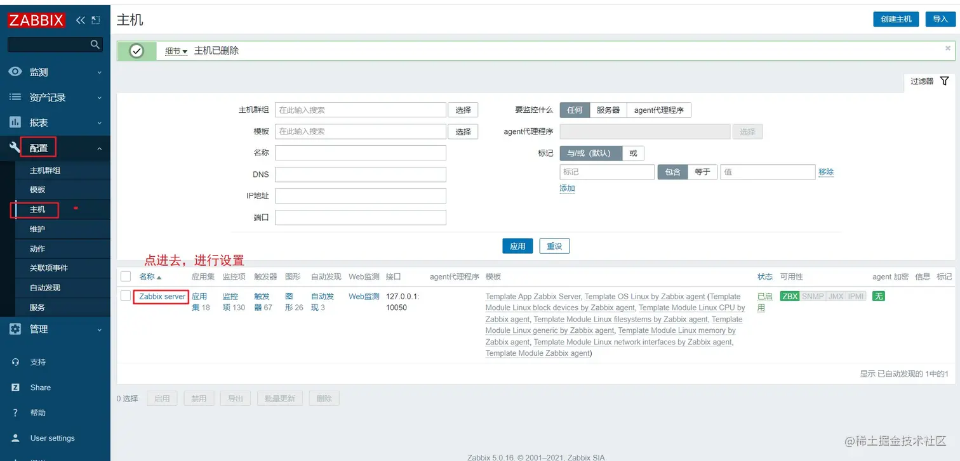
Task: Collapse the 配置 menu chevron
Action: coord(99,148)
